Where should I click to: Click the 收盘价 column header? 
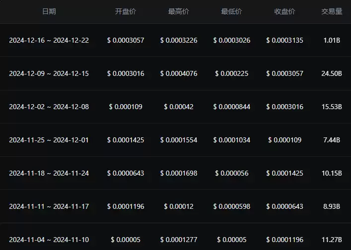(285, 11)
